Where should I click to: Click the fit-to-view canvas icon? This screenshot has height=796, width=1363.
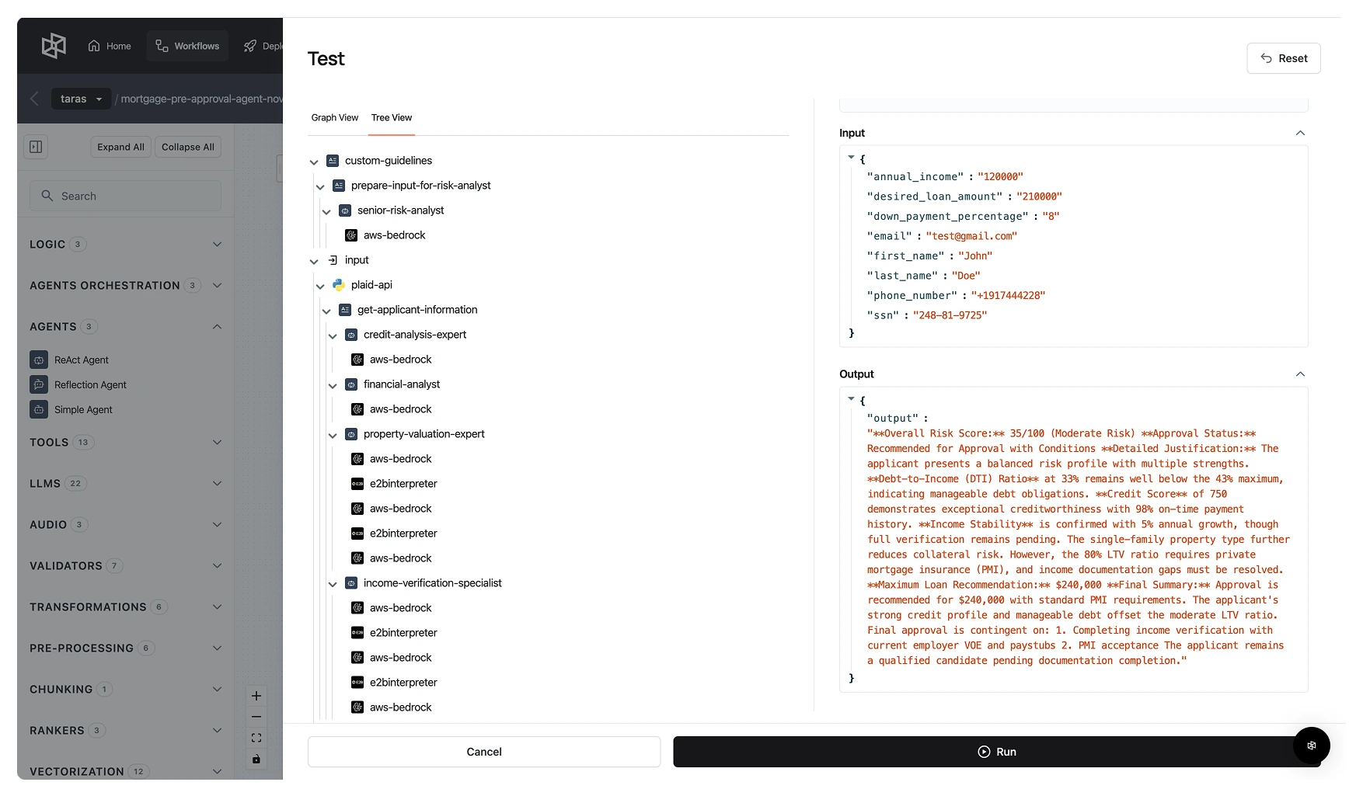click(256, 738)
